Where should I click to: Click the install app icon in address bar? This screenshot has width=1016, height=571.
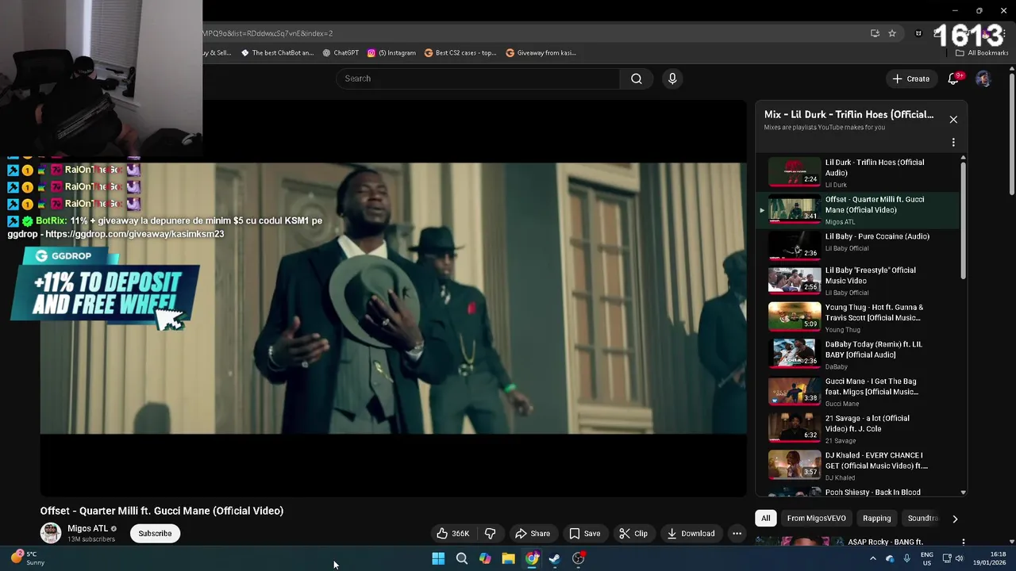coord(875,33)
